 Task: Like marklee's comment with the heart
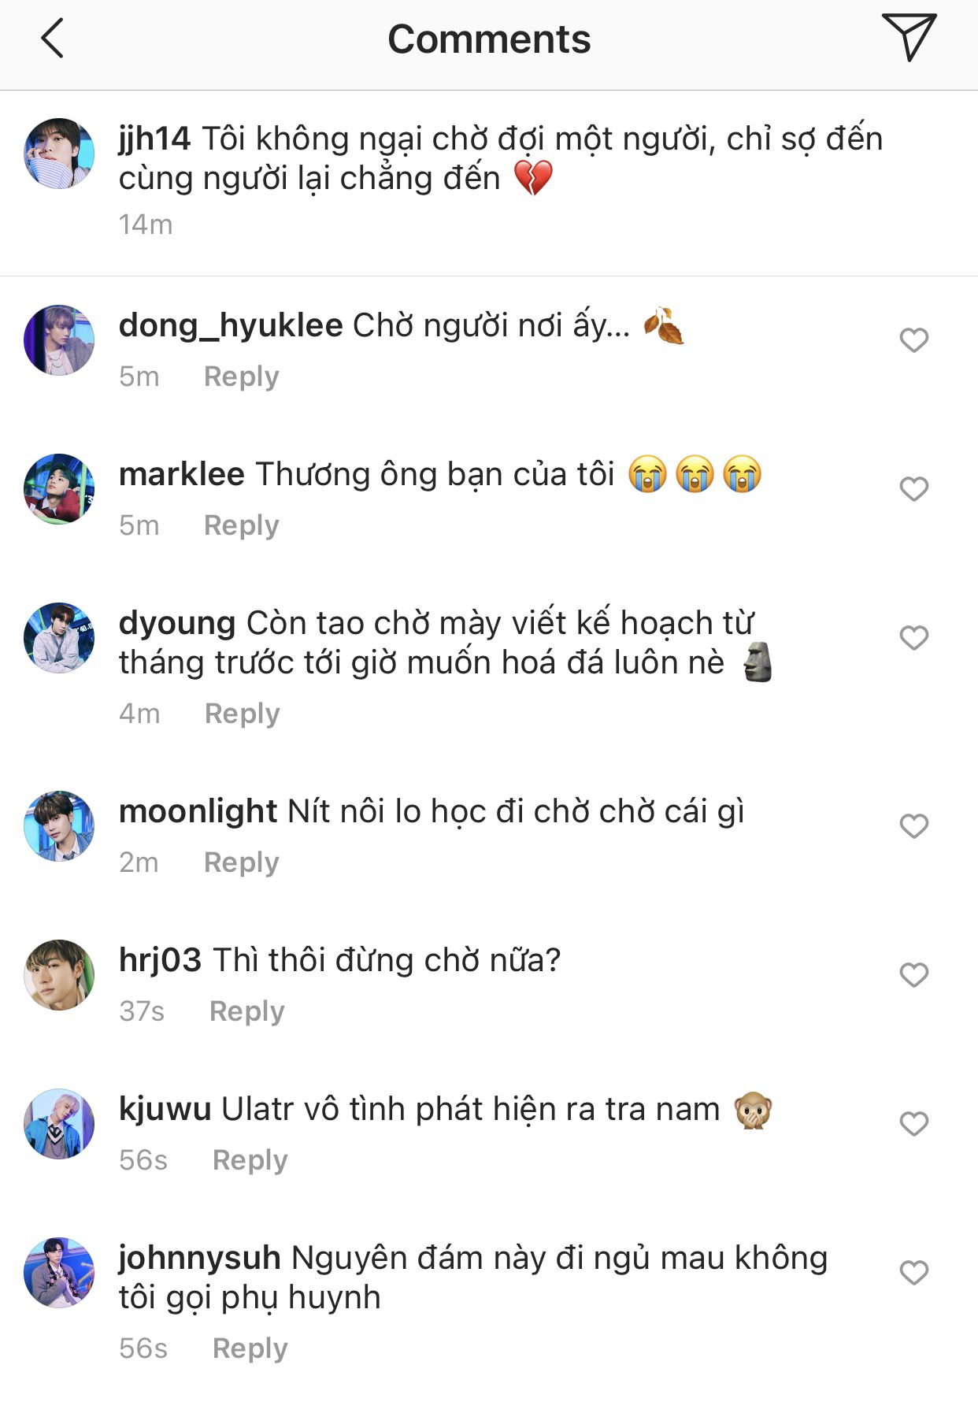tap(913, 489)
